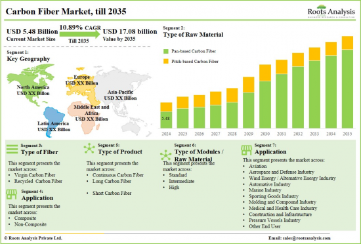Click 'USD 17.08 billion' value by 2035

(130, 31)
